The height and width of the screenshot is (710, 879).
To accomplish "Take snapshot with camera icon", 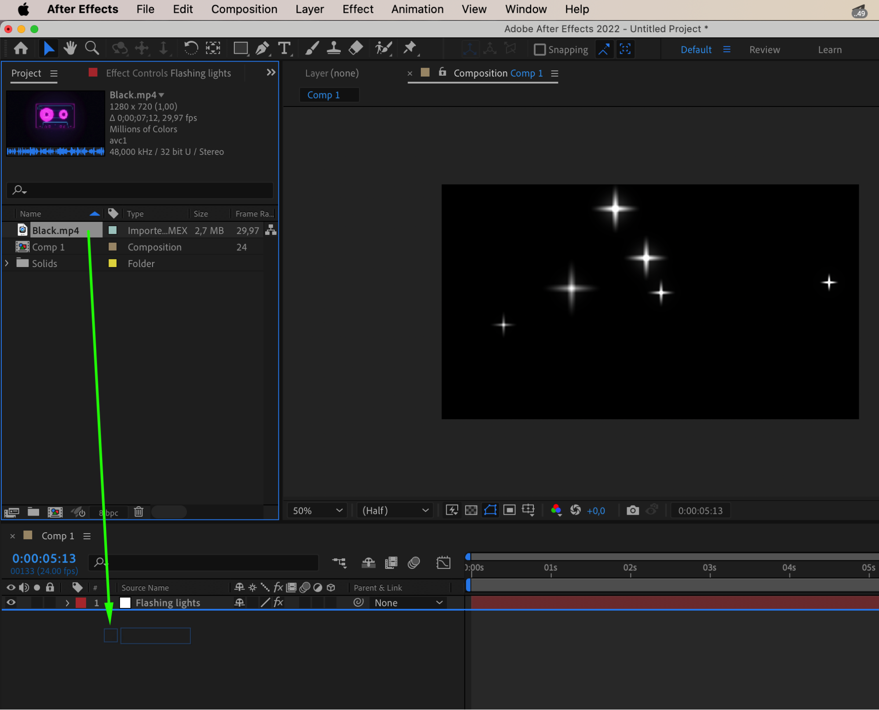I will coord(632,510).
